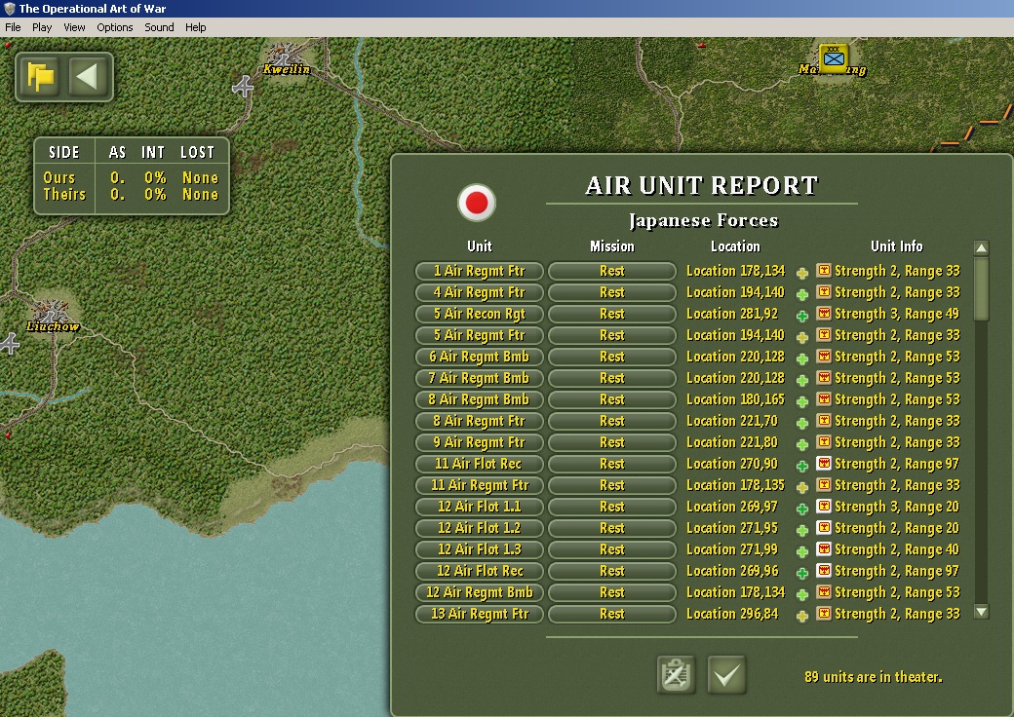This screenshot has width=1014, height=717.
Task: Select the 1 Air Regmt Ftr unit button
Action: coord(479,271)
